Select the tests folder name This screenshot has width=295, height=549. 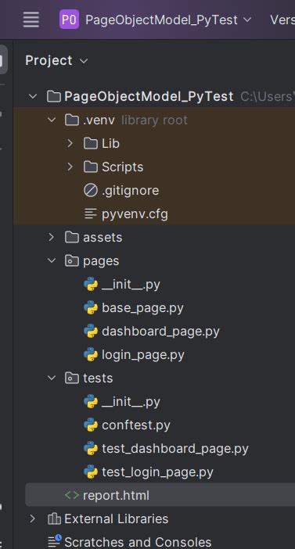(98, 379)
